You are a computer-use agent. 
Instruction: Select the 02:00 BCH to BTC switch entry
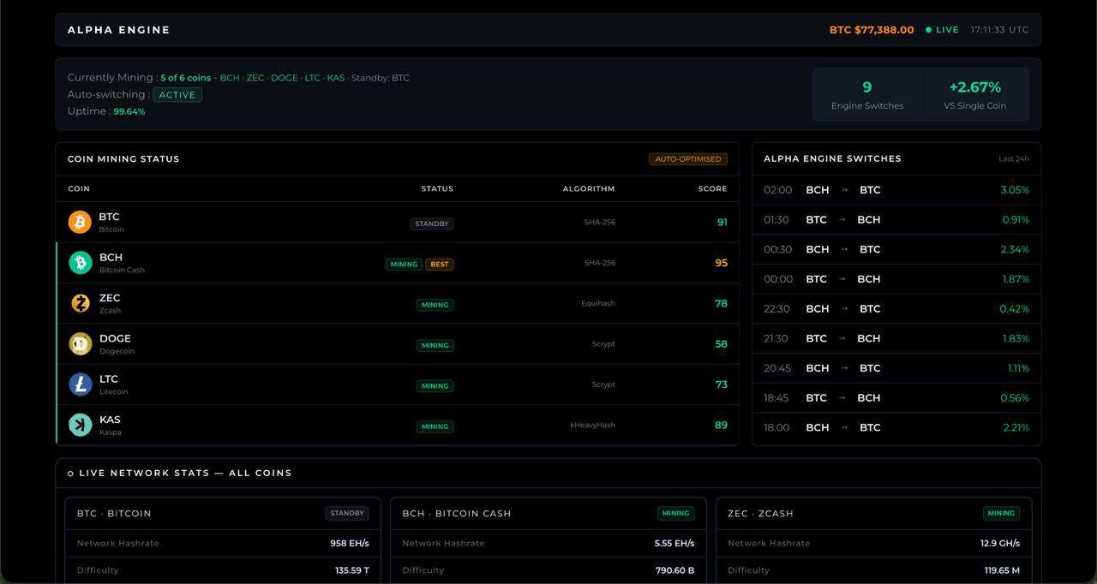tap(896, 190)
